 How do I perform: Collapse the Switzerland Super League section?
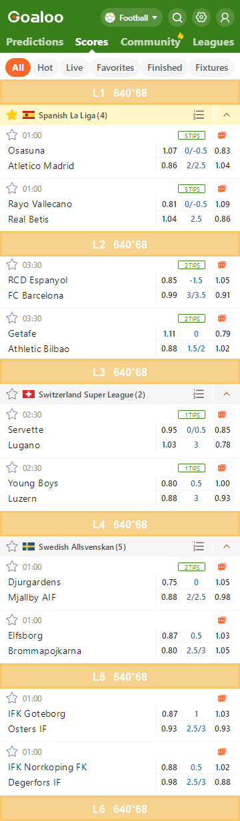(227, 394)
